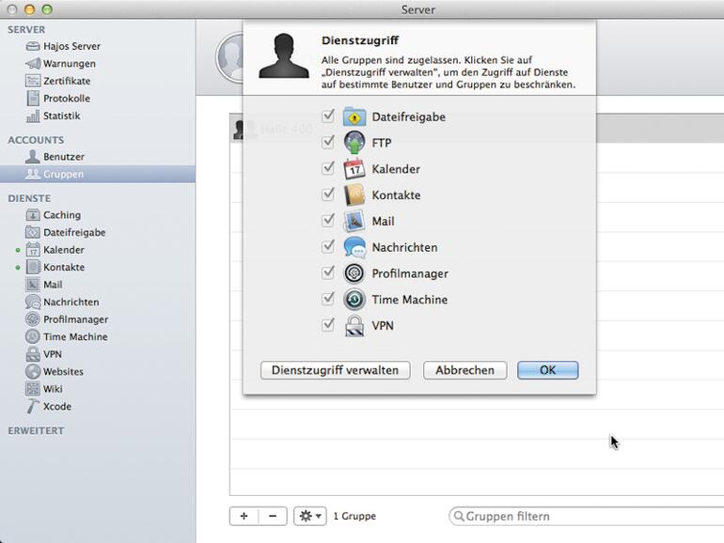The height and width of the screenshot is (543, 724).
Task: Open the Kontakte service in the sidebar
Action: (55, 267)
